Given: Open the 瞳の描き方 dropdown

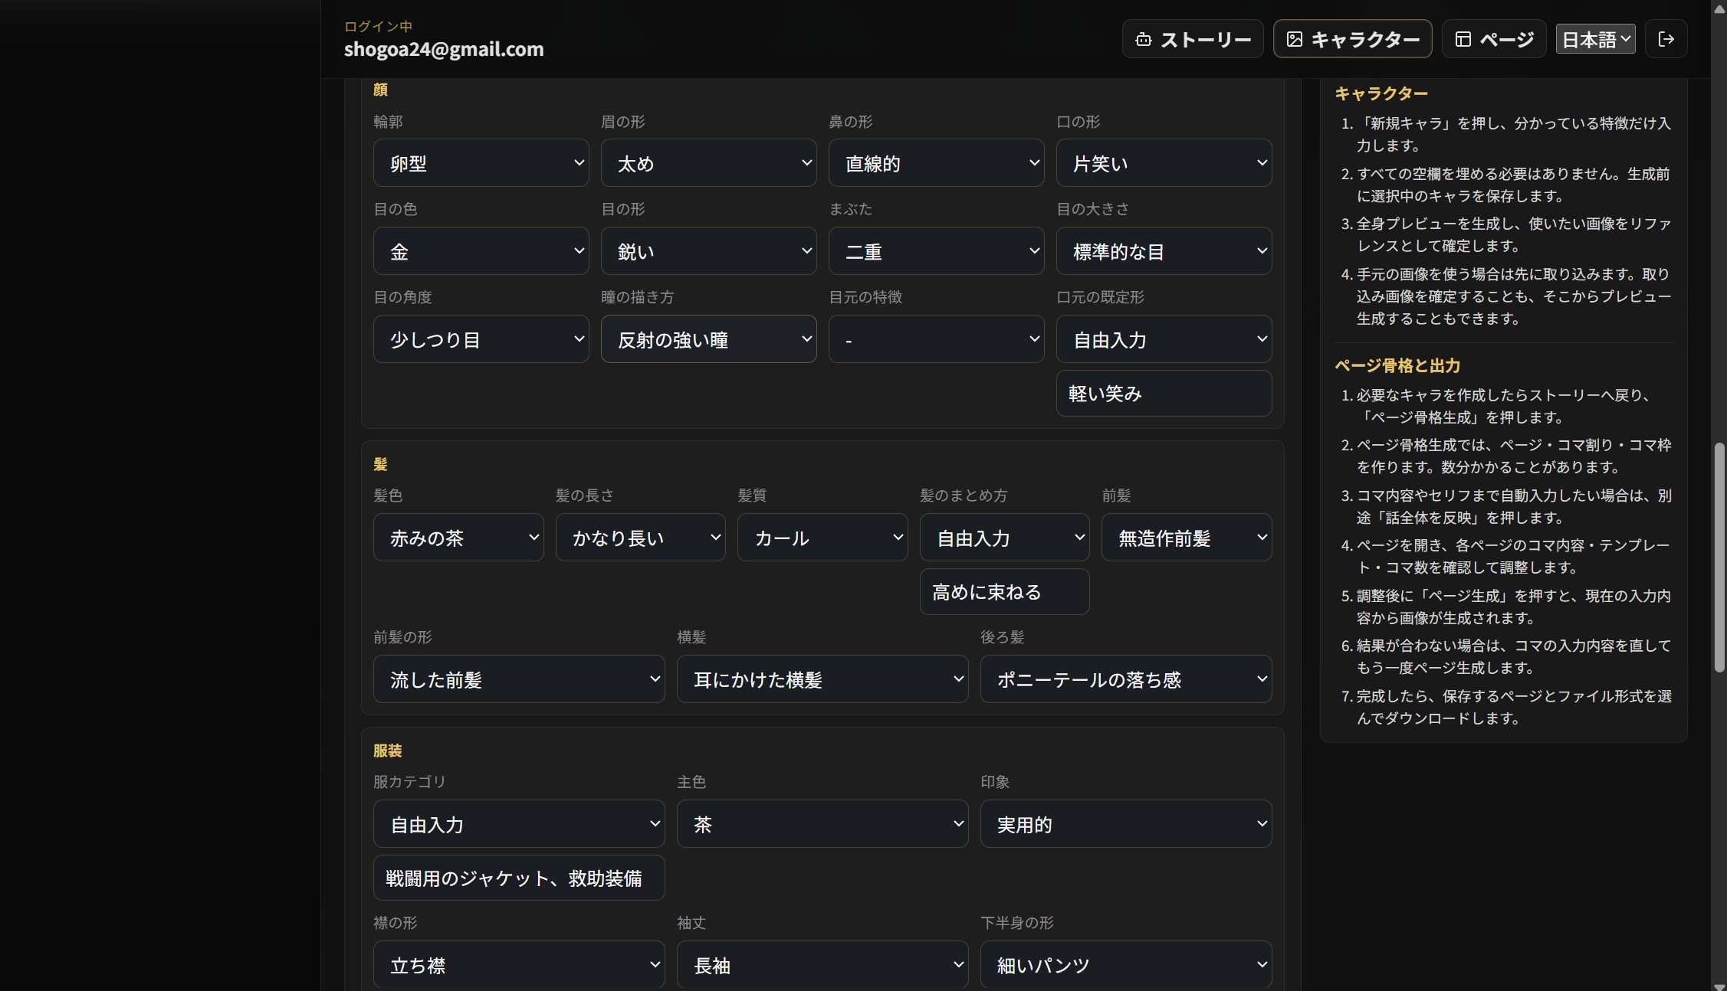Looking at the screenshot, I should pyautogui.click(x=708, y=339).
